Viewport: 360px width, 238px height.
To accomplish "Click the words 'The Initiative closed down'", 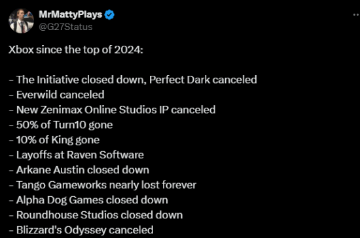I will (x=81, y=80).
